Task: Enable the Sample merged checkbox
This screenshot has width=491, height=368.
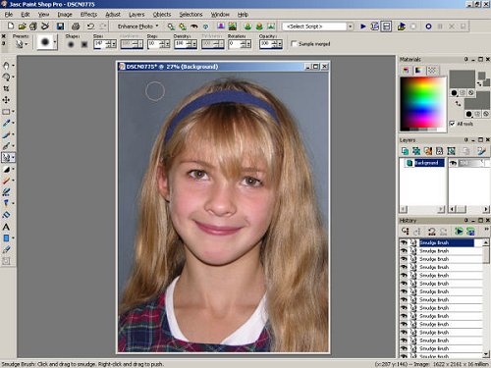Action: [x=295, y=43]
